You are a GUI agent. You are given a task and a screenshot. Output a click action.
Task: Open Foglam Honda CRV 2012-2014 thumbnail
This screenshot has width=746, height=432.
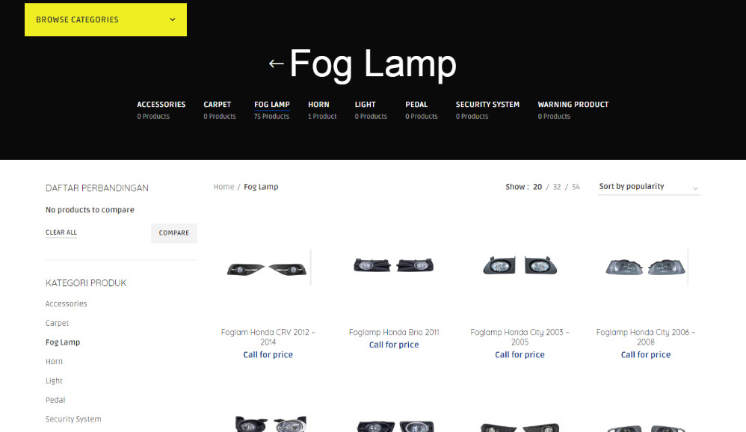(267, 269)
